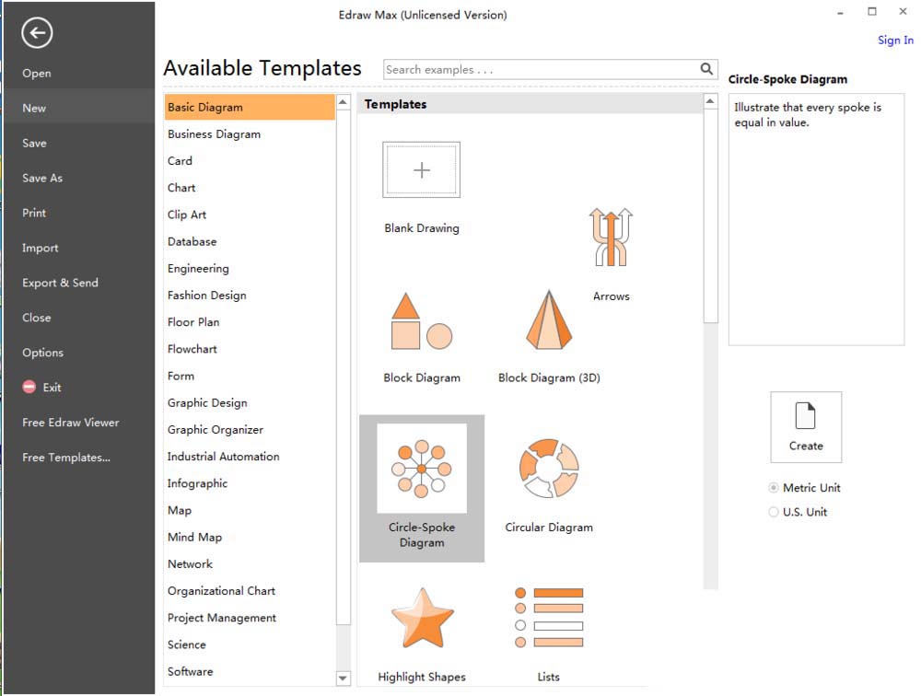Select the Metric Unit radio button

[774, 488]
